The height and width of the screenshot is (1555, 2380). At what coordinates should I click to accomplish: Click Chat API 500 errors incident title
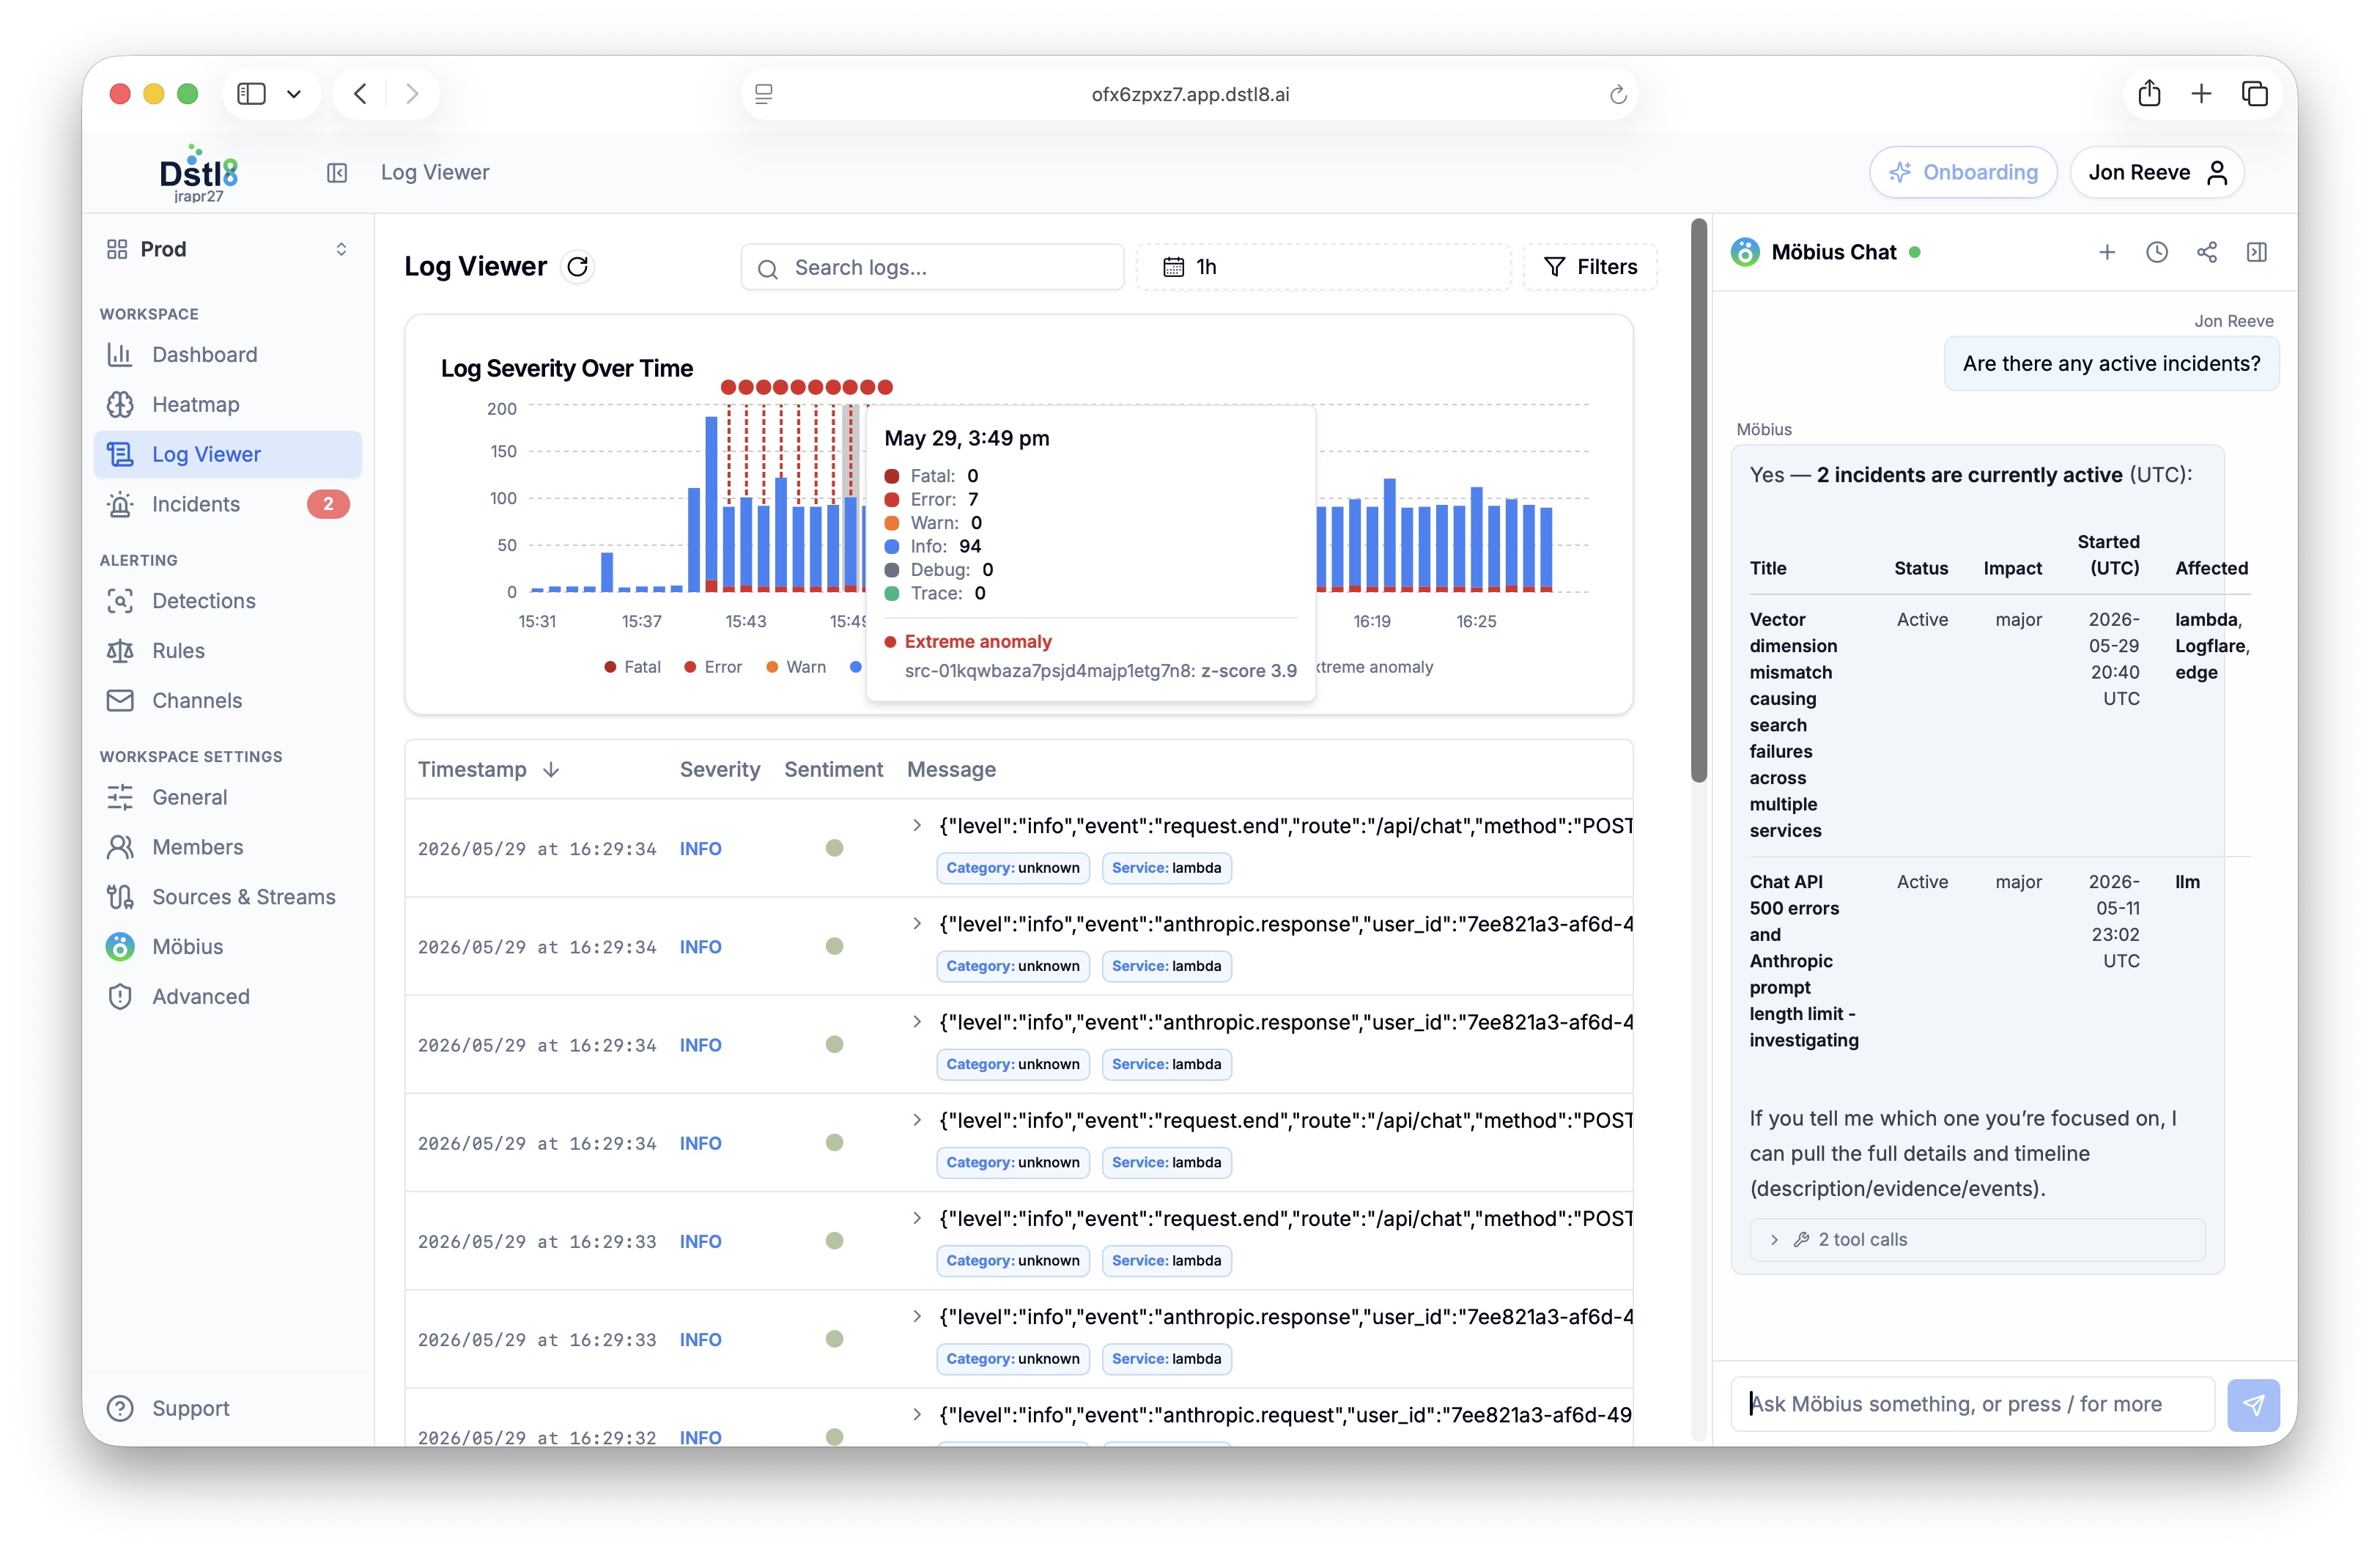(1804, 961)
